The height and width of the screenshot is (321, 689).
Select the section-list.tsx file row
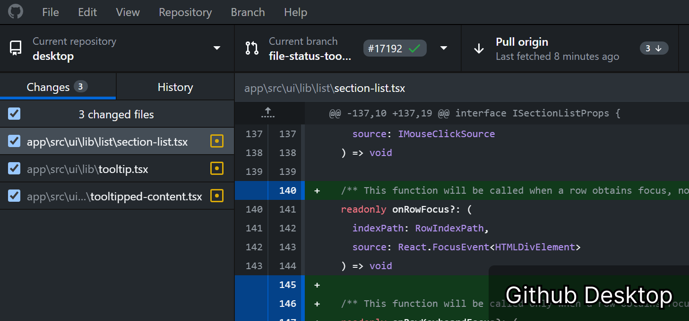[117, 141]
